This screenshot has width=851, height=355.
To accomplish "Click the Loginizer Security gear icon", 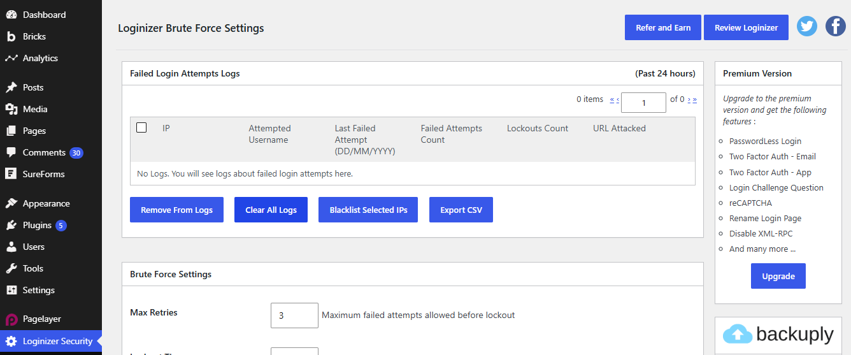I will click(x=11, y=341).
